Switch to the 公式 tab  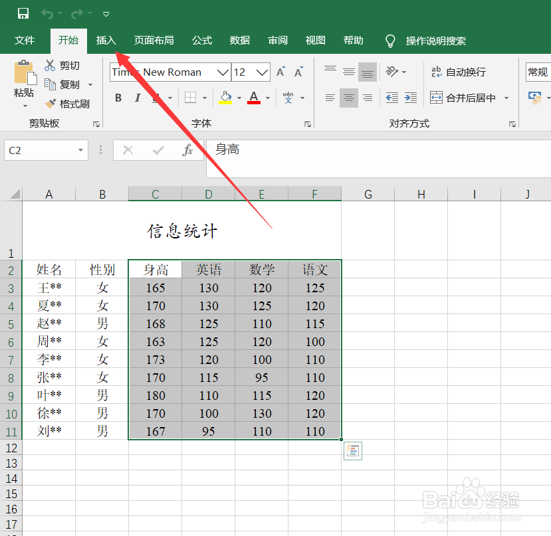click(202, 41)
